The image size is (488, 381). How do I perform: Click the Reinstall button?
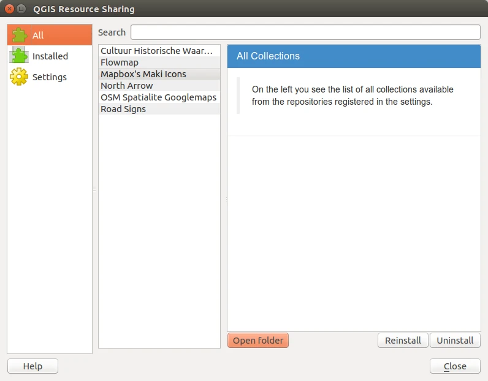[403, 340]
